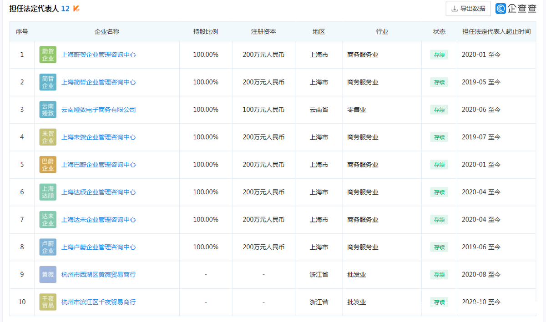The height and width of the screenshot is (322, 546).
Task: Open 杭州市西湖区黄薇贸易商行 link
Action: tap(98, 275)
